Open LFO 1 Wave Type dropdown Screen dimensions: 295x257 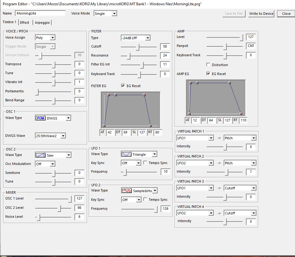click(154, 154)
